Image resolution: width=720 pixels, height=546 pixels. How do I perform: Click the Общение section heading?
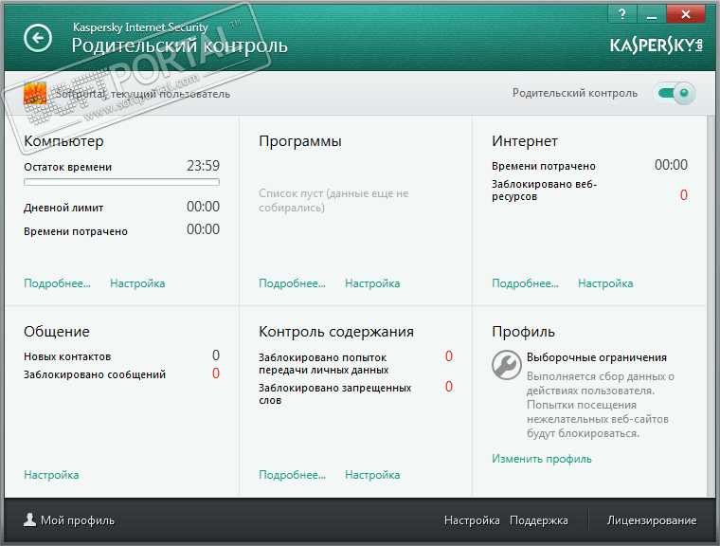coord(57,332)
